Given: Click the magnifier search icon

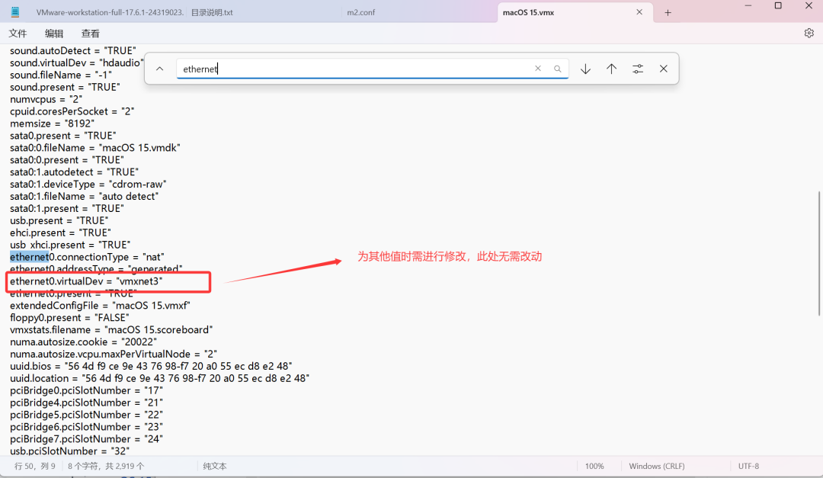Looking at the screenshot, I should click(x=557, y=69).
